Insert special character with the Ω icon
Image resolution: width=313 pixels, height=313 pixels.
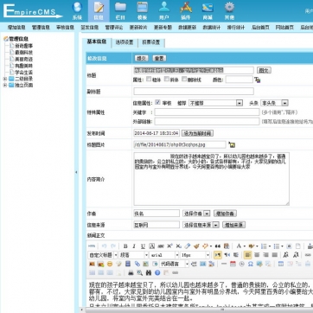coord(251,264)
